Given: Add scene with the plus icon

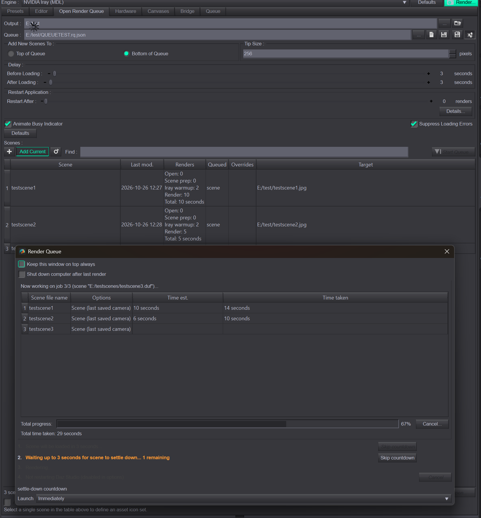Looking at the screenshot, I should coord(9,152).
